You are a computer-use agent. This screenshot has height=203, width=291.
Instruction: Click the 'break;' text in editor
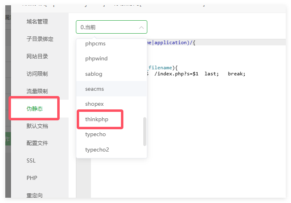coord(237,74)
